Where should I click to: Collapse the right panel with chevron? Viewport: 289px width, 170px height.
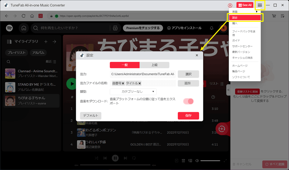[228, 90]
